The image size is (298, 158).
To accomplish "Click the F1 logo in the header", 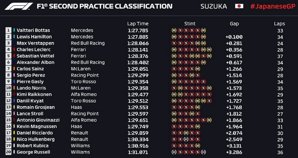I will (x=19, y=6).
